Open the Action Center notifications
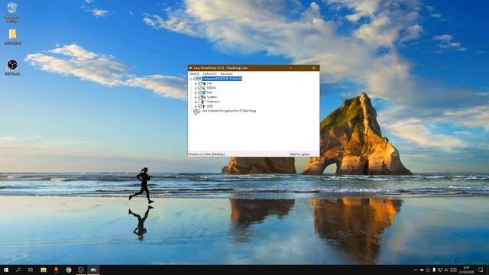Image resolution: width=489 pixels, height=275 pixels. pos(481,270)
